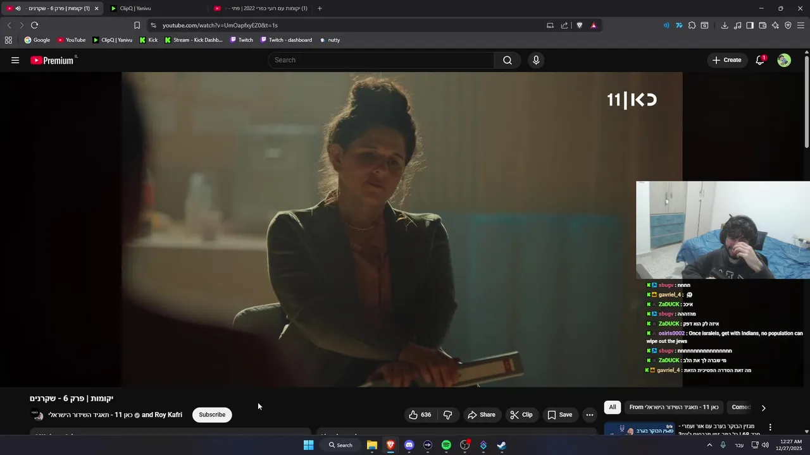Open the browser main hamburger menu
Viewport: 810px width, 455px height.
coord(801,25)
